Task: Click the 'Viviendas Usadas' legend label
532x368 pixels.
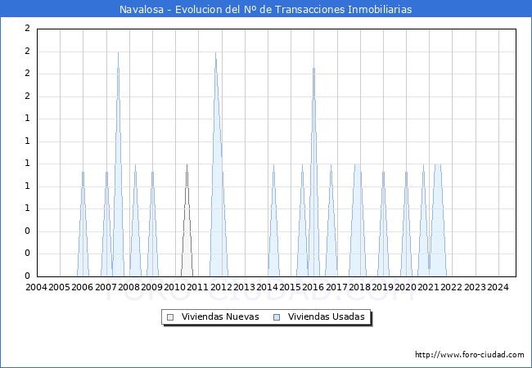Action: click(327, 316)
